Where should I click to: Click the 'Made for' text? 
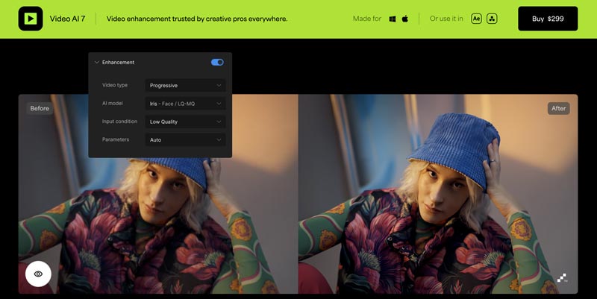pos(367,19)
